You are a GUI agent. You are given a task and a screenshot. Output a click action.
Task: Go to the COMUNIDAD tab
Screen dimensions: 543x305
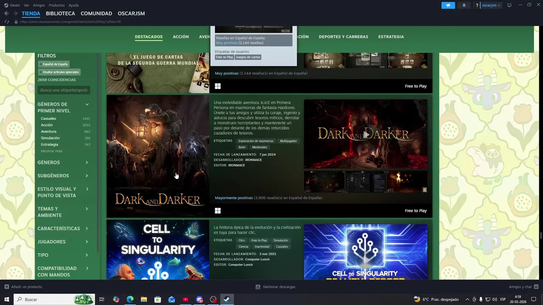(96, 14)
